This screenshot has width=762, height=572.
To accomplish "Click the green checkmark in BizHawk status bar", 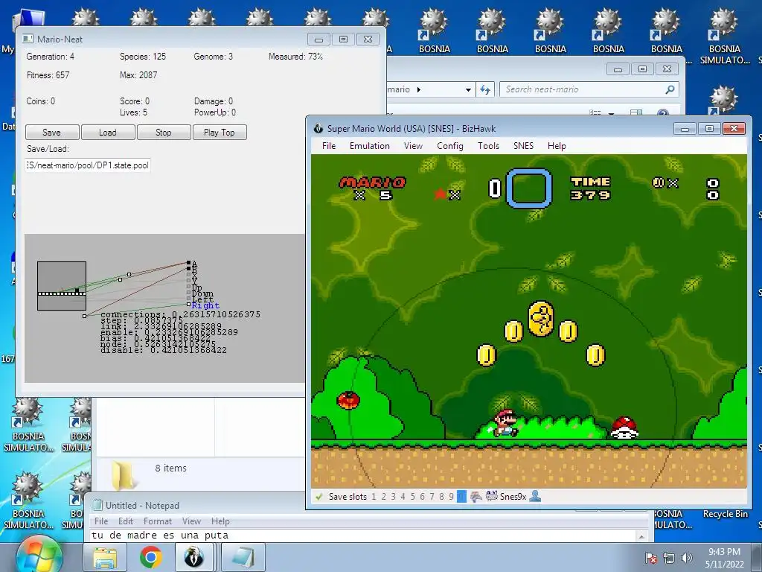I will click(x=318, y=497).
